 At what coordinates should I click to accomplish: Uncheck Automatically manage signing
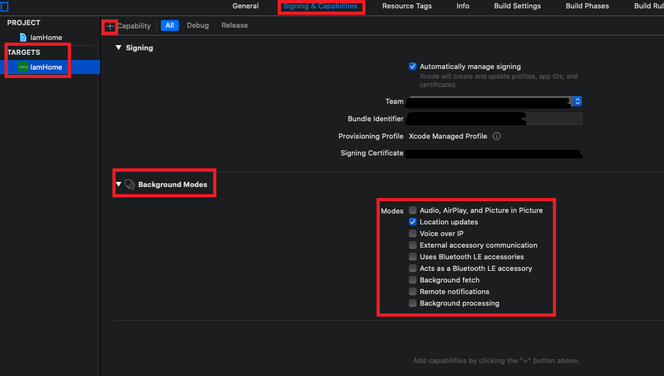(413, 66)
